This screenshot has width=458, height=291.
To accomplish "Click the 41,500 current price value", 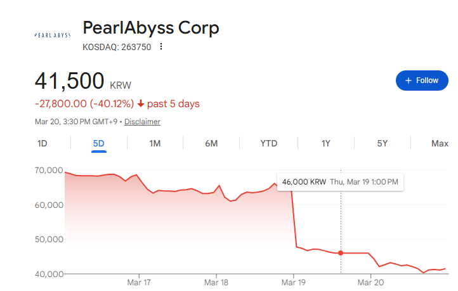I will (x=69, y=82).
